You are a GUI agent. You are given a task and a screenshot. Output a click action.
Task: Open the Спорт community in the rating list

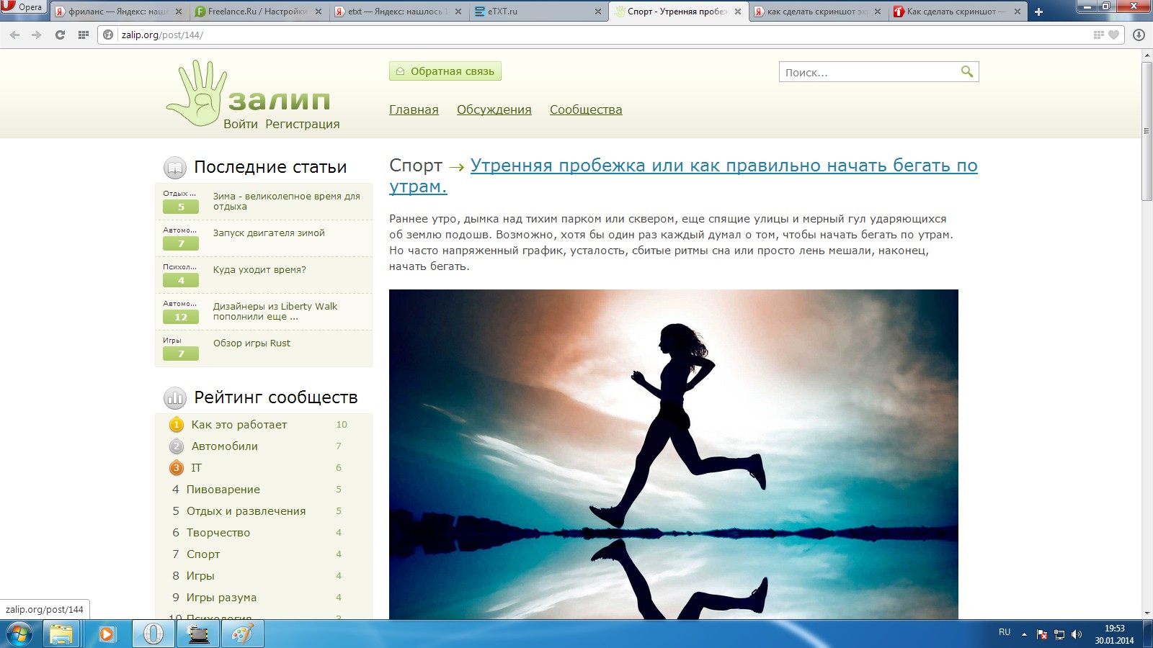tap(203, 554)
